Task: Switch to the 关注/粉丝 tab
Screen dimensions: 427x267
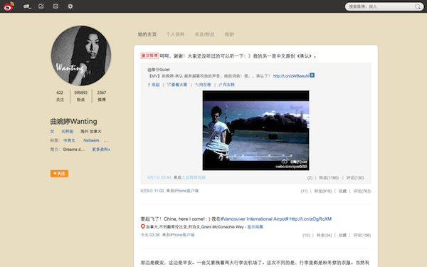Action: [204, 34]
